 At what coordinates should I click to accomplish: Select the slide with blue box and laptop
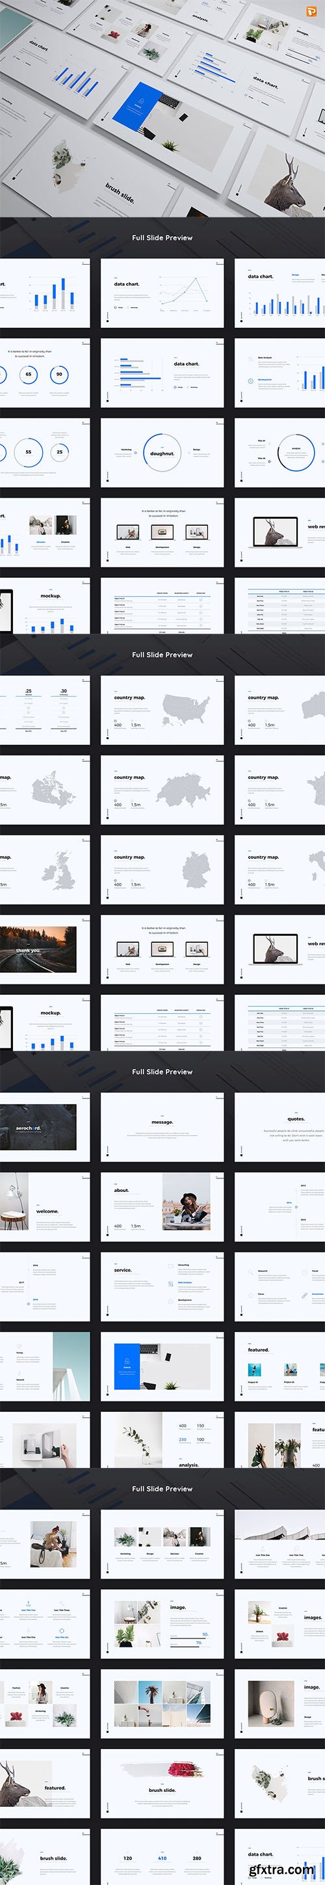pyautogui.click(x=162, y=1367)
